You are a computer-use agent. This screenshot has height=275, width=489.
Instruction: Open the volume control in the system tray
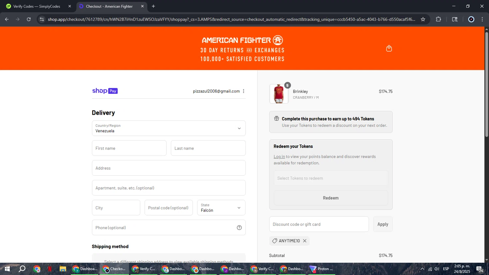coord(437,269)
